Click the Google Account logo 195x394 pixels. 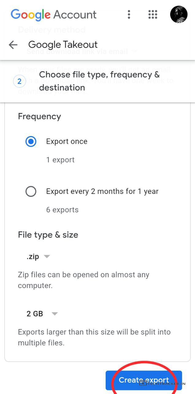(53, 14)
